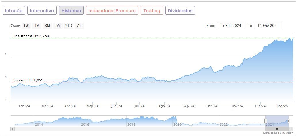Click the To date field
The image size is (300, 138).
(268, 26)
